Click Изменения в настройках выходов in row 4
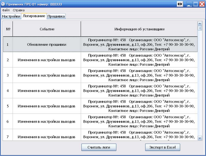 click(47, 91)
